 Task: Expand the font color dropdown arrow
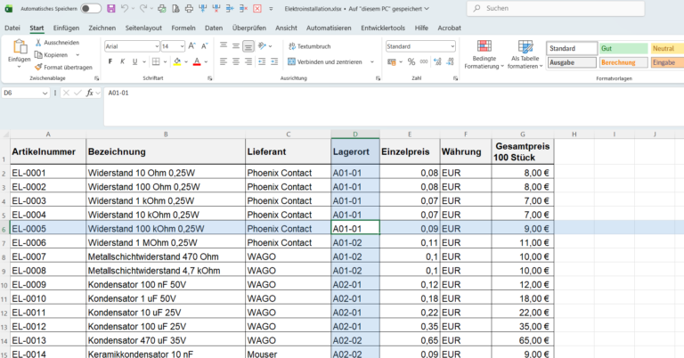coord(206,62)
